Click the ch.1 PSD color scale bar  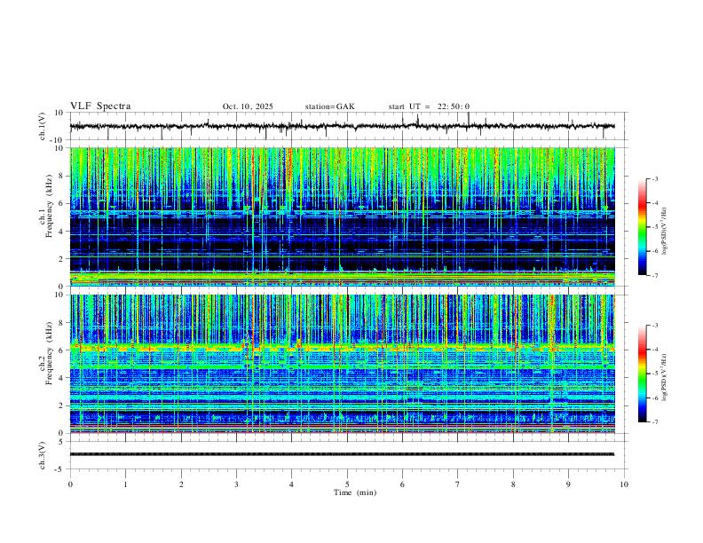pos(643,227)
